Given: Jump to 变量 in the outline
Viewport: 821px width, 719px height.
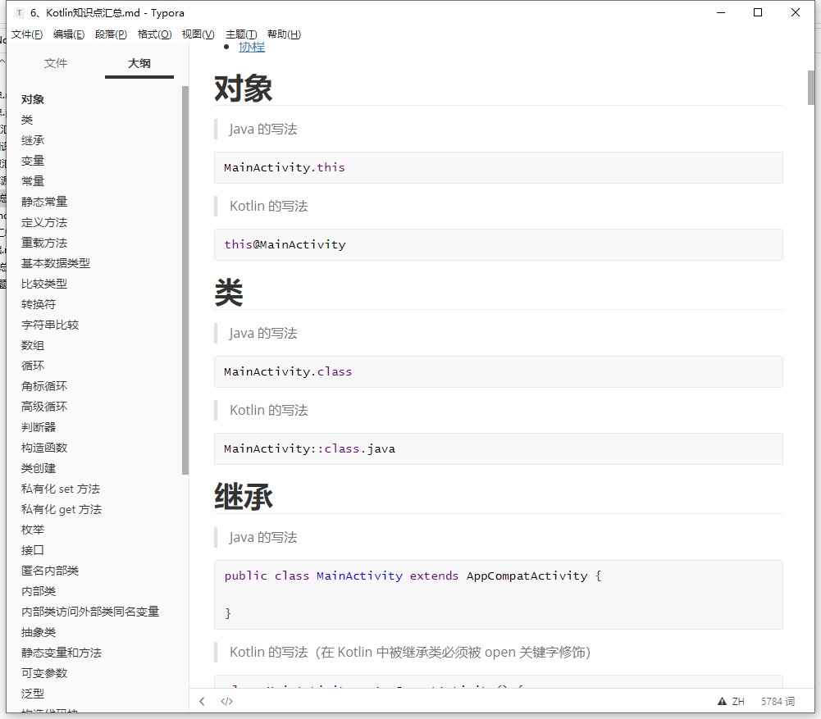Looking at the screenshot, I should click(x=33, y=161).
